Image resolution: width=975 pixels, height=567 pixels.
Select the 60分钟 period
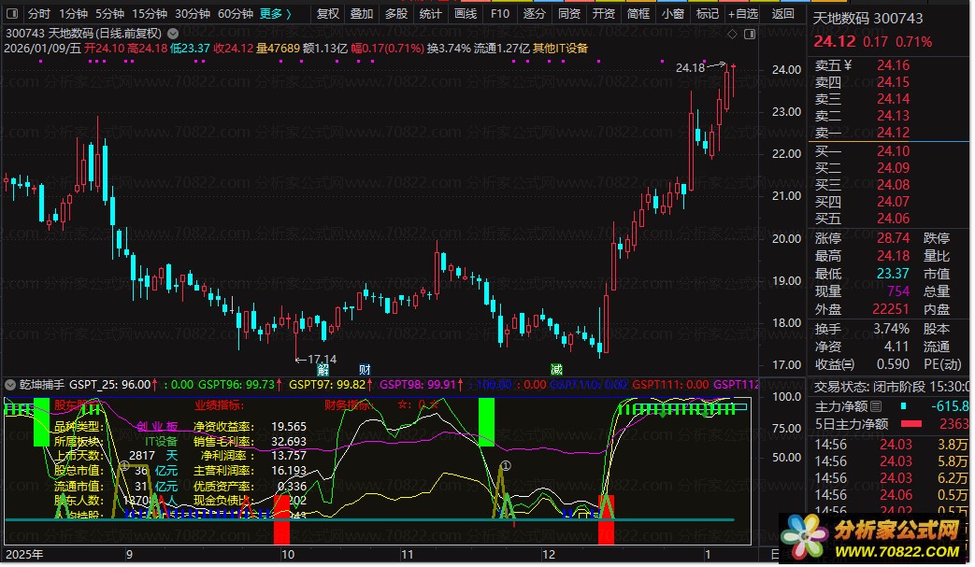coord(235,13)
